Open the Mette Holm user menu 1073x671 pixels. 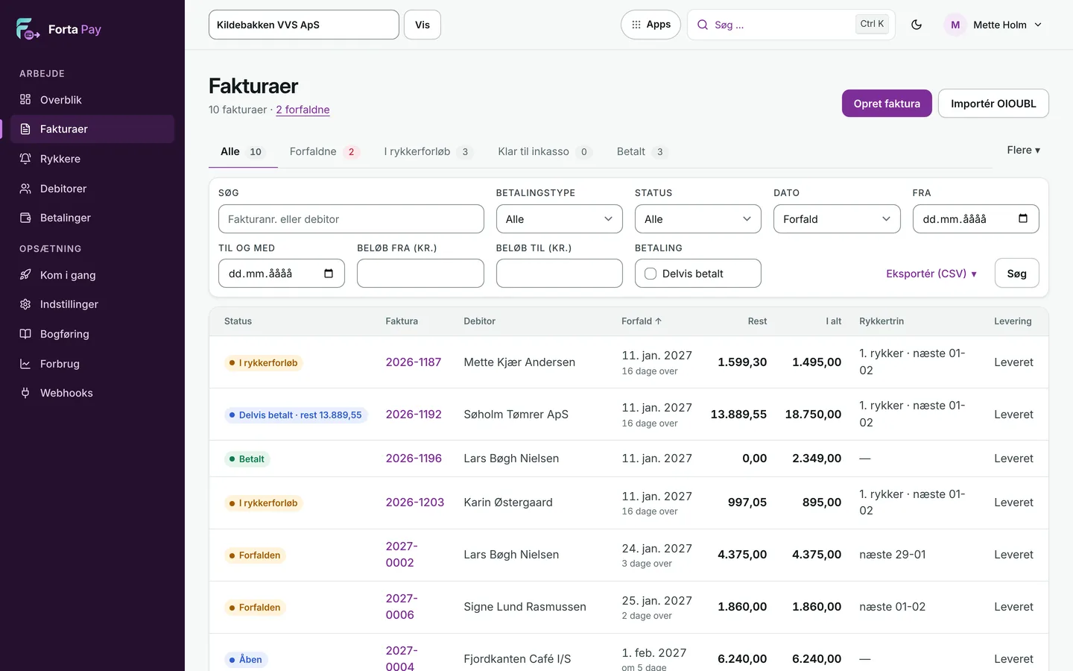pos(994,25)
